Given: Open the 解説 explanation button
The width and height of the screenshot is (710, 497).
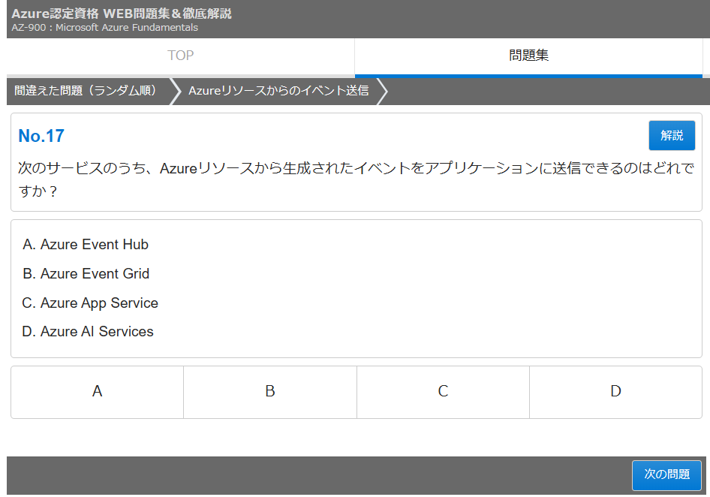Looking at the screenshot, I should (x=672, y=135).
